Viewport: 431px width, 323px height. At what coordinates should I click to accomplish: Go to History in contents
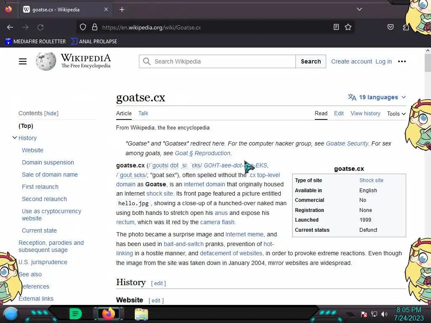pos(27,138)
